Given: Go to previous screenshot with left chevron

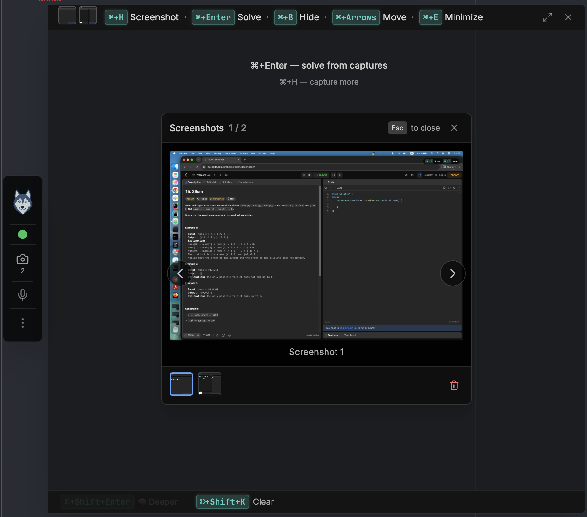Looking at the screenshot, I should 180,273.
